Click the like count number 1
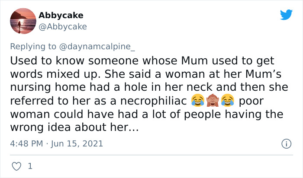 pos(29,166)
